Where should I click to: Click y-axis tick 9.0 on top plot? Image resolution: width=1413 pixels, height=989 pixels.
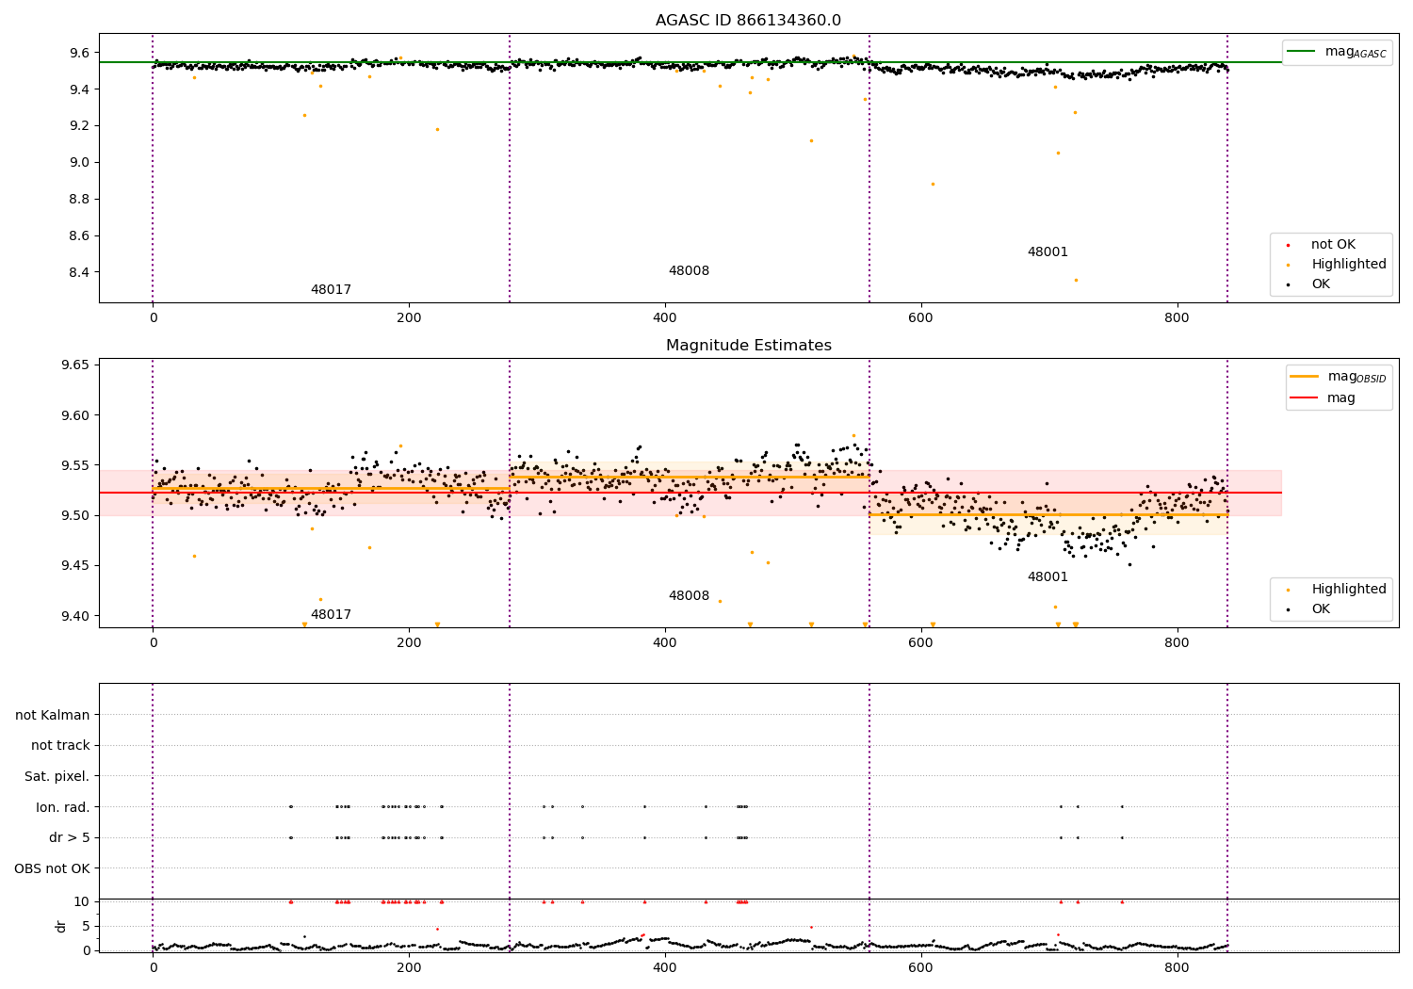click(78, 163)
